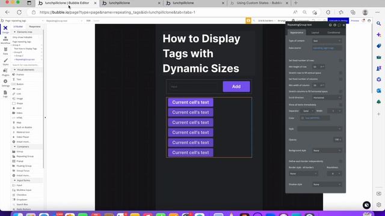Select the Shape element in the palette
Screen dimensions: 385x216
(x=20, y=103)
